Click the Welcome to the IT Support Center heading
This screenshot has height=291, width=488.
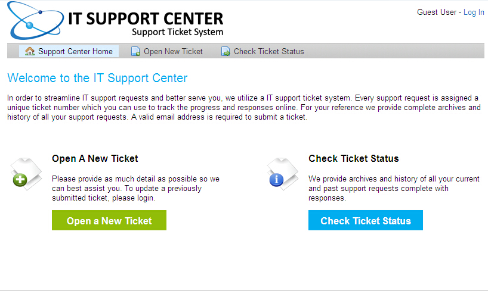coord(97,78)
